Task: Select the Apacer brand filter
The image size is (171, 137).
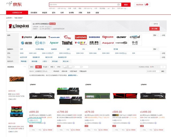Action: click(54, 43)
